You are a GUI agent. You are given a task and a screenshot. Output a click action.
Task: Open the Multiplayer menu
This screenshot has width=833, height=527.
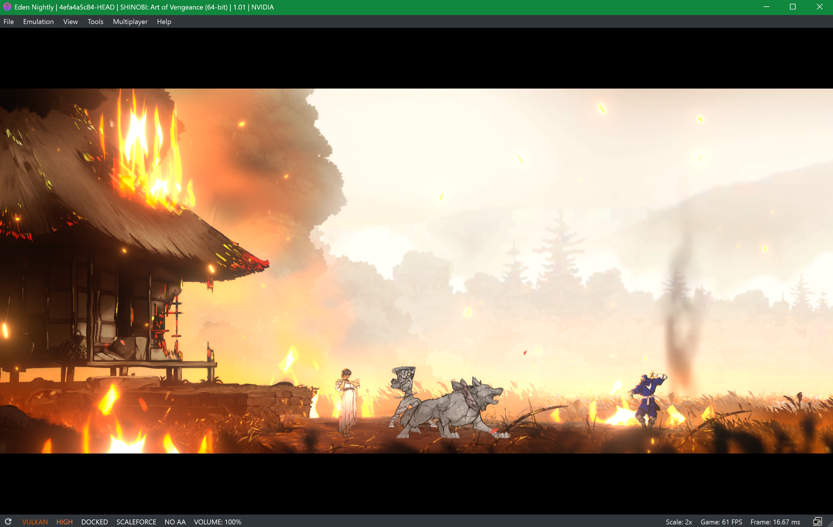click(x=130, y=21)
